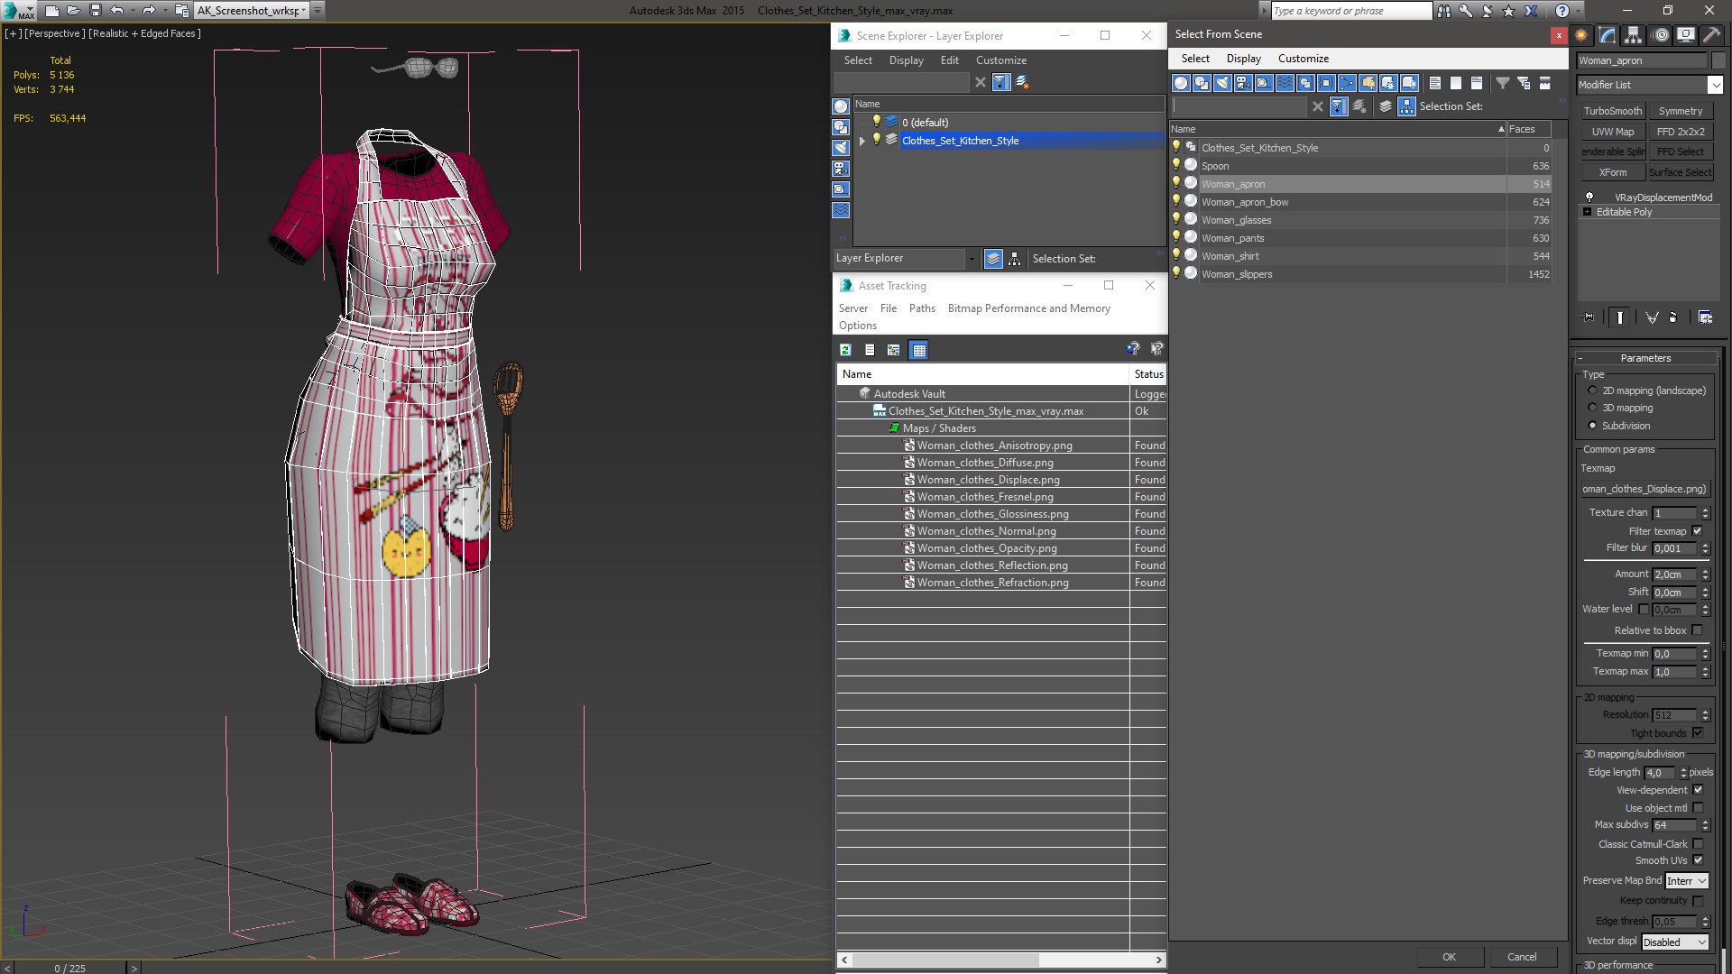Open InfoCenter search binoculars
Screen dimensions: 1732x974
pos(1444,11)
